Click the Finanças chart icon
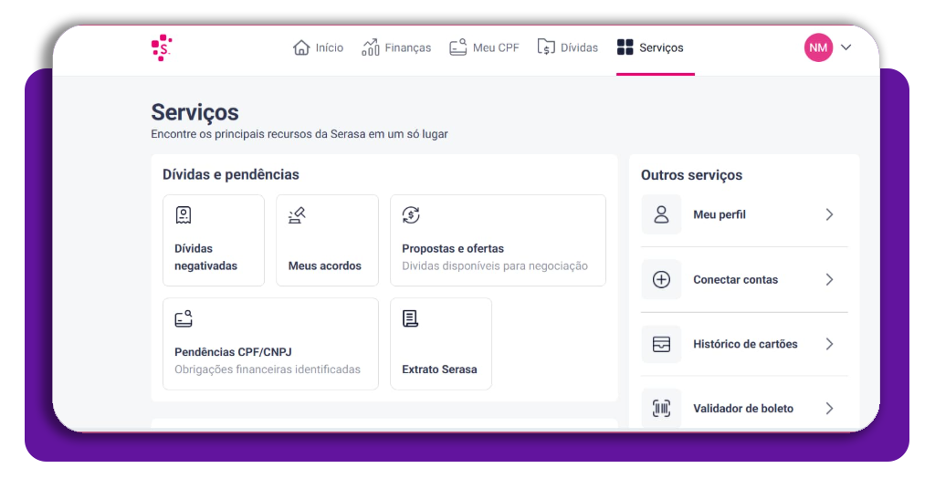Screen dimensions: 935x489 (x=371, y=47)
